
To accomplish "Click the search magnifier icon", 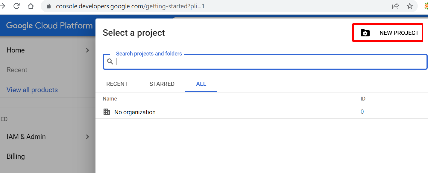I will (x=110, y=61).
